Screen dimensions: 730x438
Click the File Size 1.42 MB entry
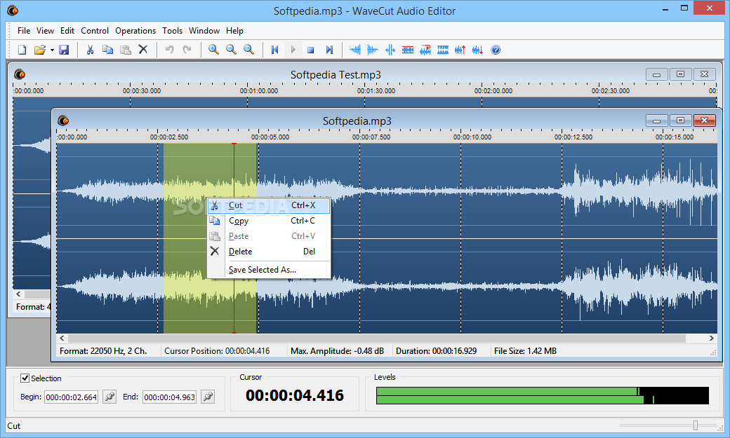tap(525, 351)
